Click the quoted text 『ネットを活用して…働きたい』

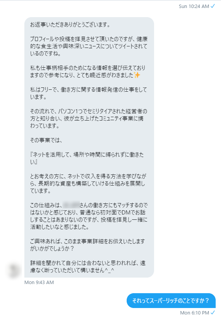pyautogui.click(x=87, y=158)
